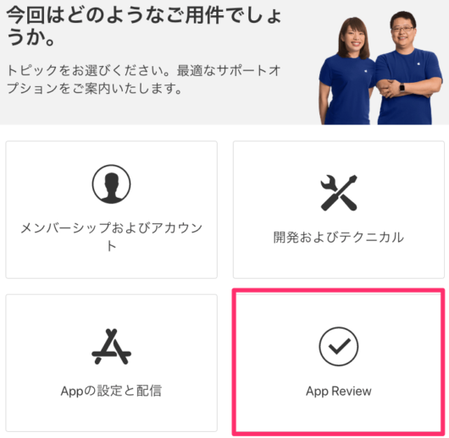Open the membership and account topic card
The width and height of the screenshot is (449, 438).
coord(111,210)
